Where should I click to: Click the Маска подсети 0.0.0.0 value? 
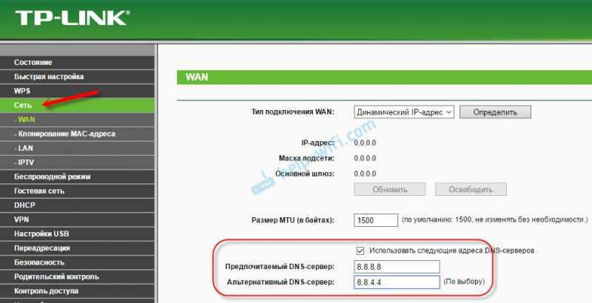tap(365, 158)
